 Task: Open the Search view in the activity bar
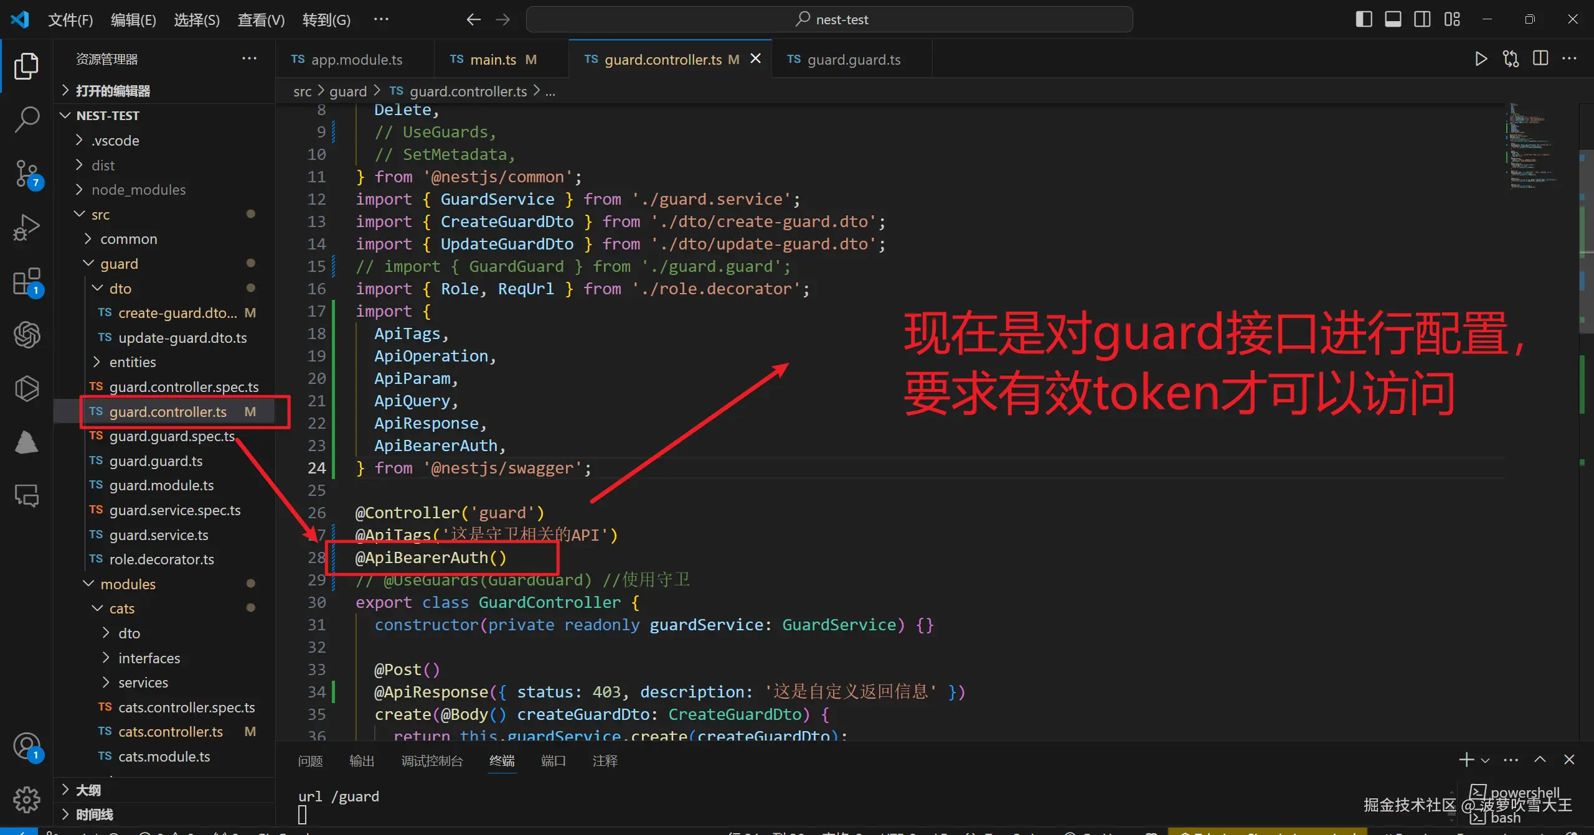point(26,118)
